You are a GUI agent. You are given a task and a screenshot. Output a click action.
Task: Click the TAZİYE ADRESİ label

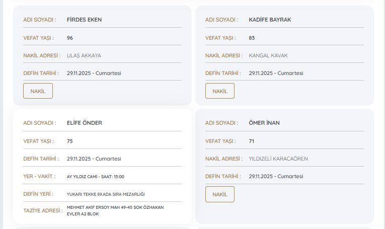(41, 210)
